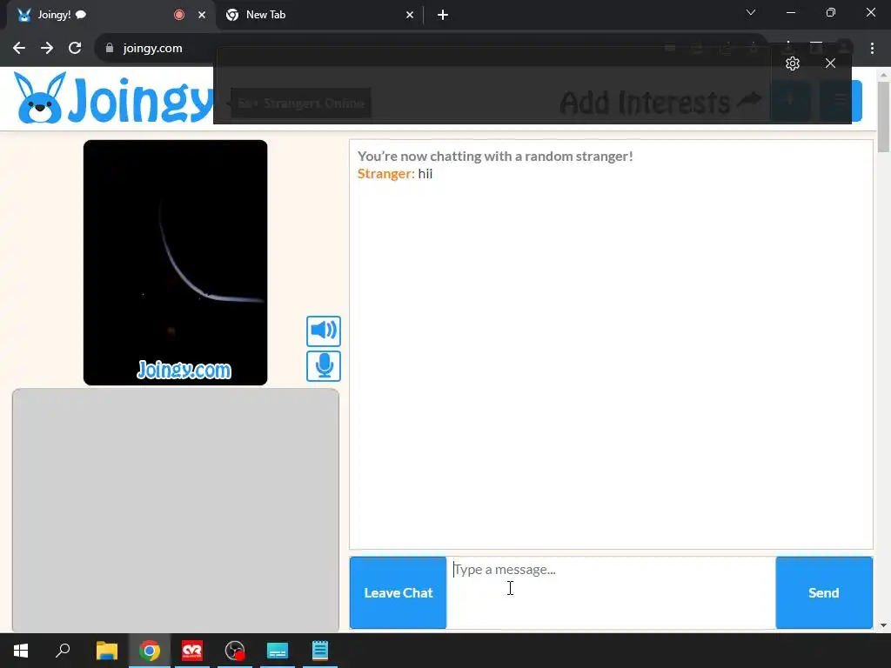Open Chrome three-dot menu
This screenshot has width=891, height=668.
pyautogui.click(x=872, y=49)
